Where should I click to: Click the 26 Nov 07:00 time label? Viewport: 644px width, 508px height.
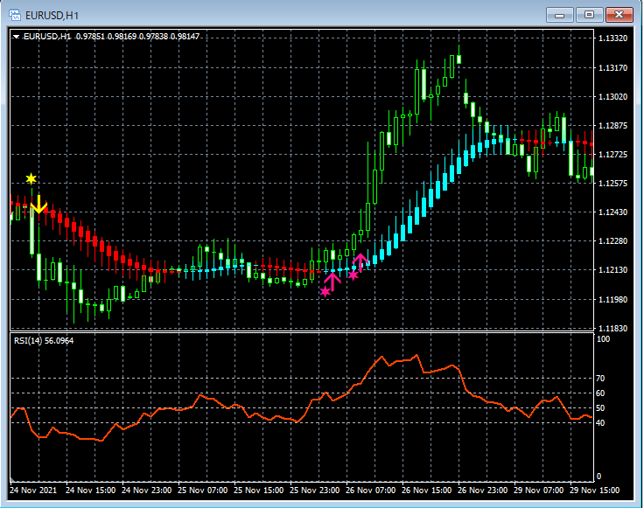pos(370,490)
